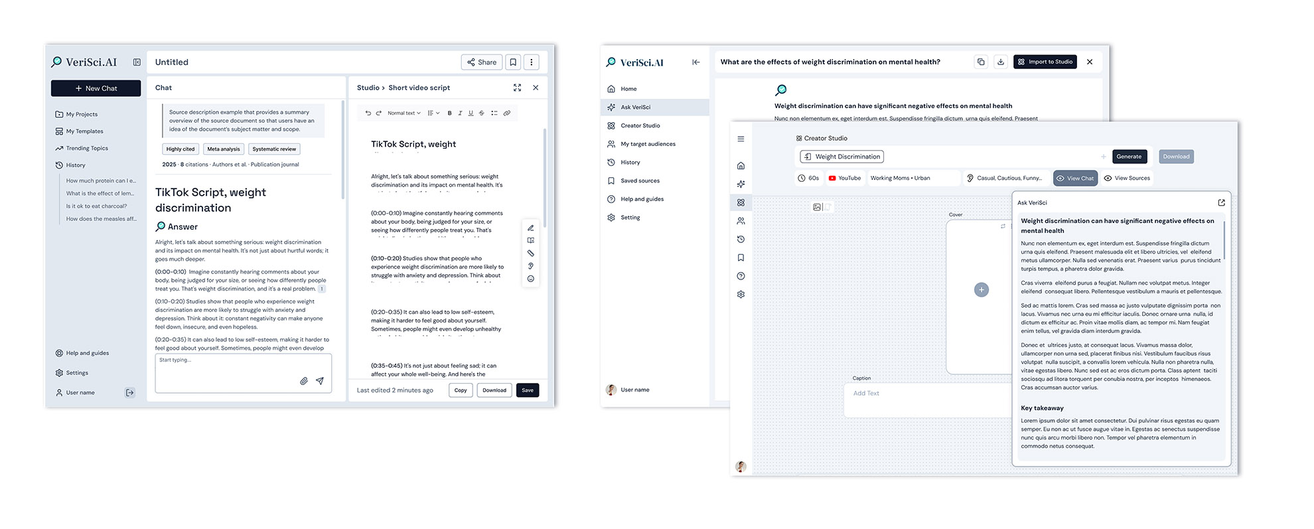Open the YouTube platform selector

(844, 178)
